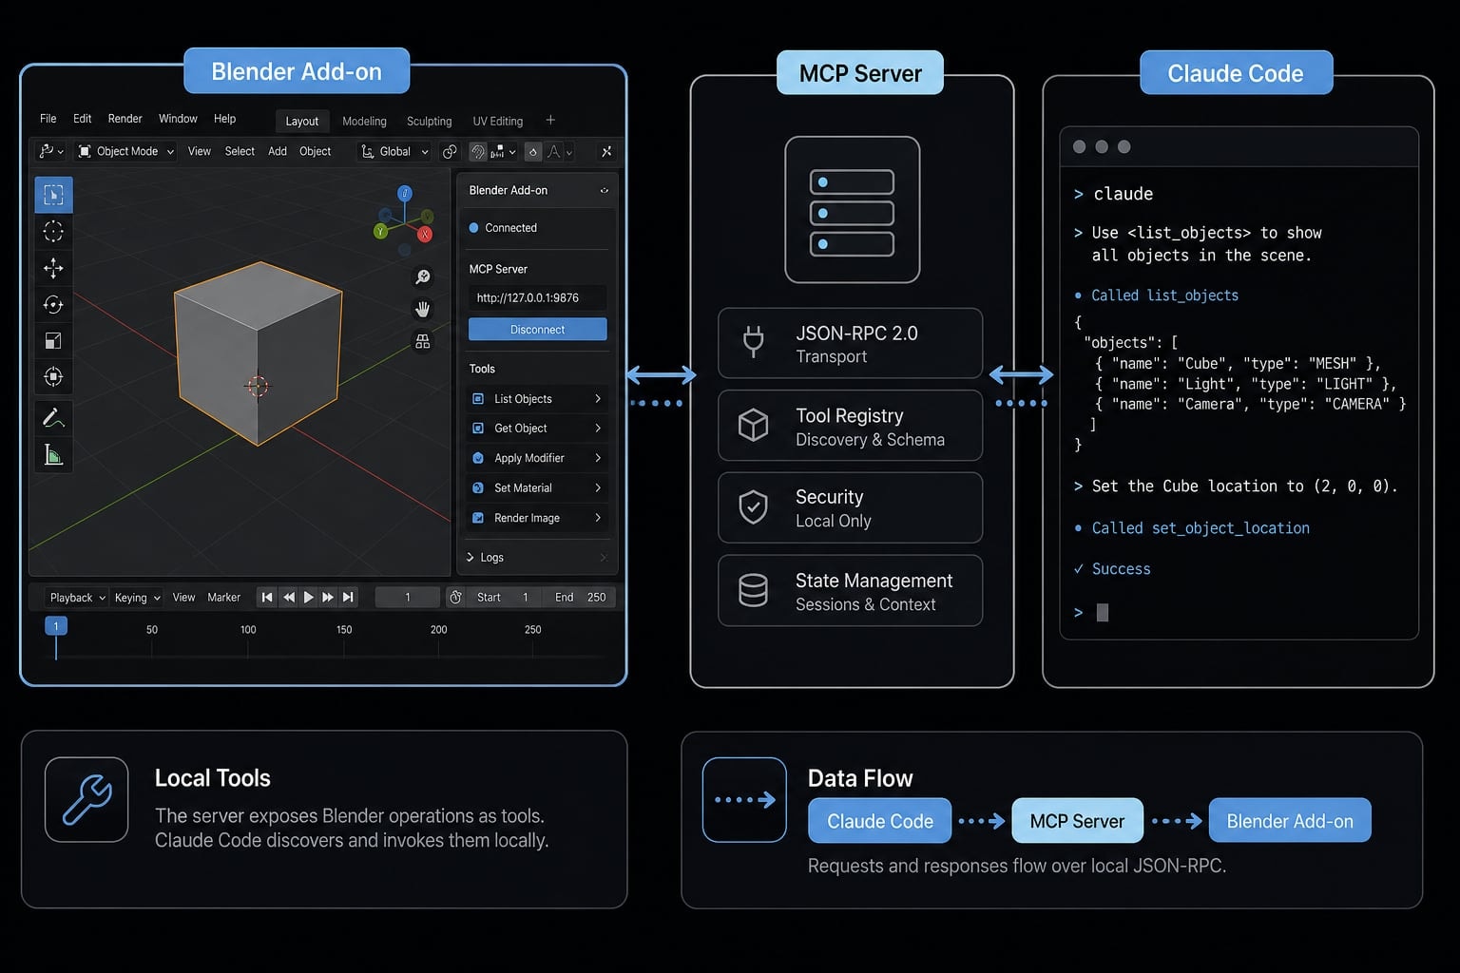The image size is (1460, 973).
Task: Add a new workspace with plus button
Action: point(550,120)
